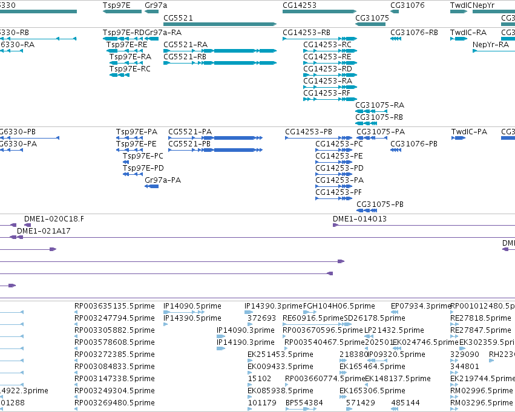The image size is (515, 412).
Task: Open EST RM02996.5prime
Action: (481, 391)
